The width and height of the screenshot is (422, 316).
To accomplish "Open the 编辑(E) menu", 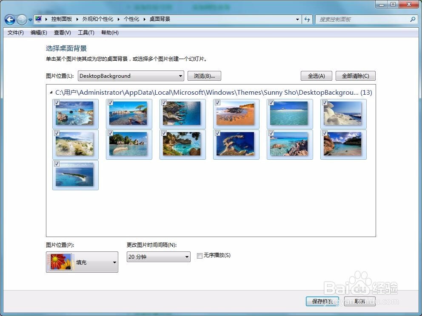I will tap(39, 33).
